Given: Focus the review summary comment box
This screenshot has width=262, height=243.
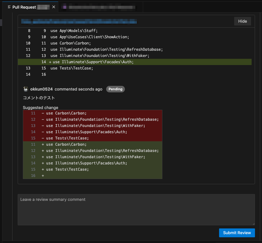Looking at the screenshot, I should [x=136, y=209].
